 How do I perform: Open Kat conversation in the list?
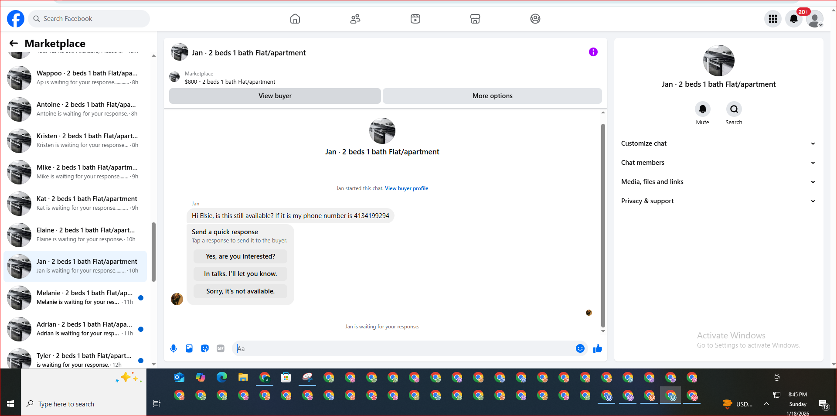click(x=75, y=203)
